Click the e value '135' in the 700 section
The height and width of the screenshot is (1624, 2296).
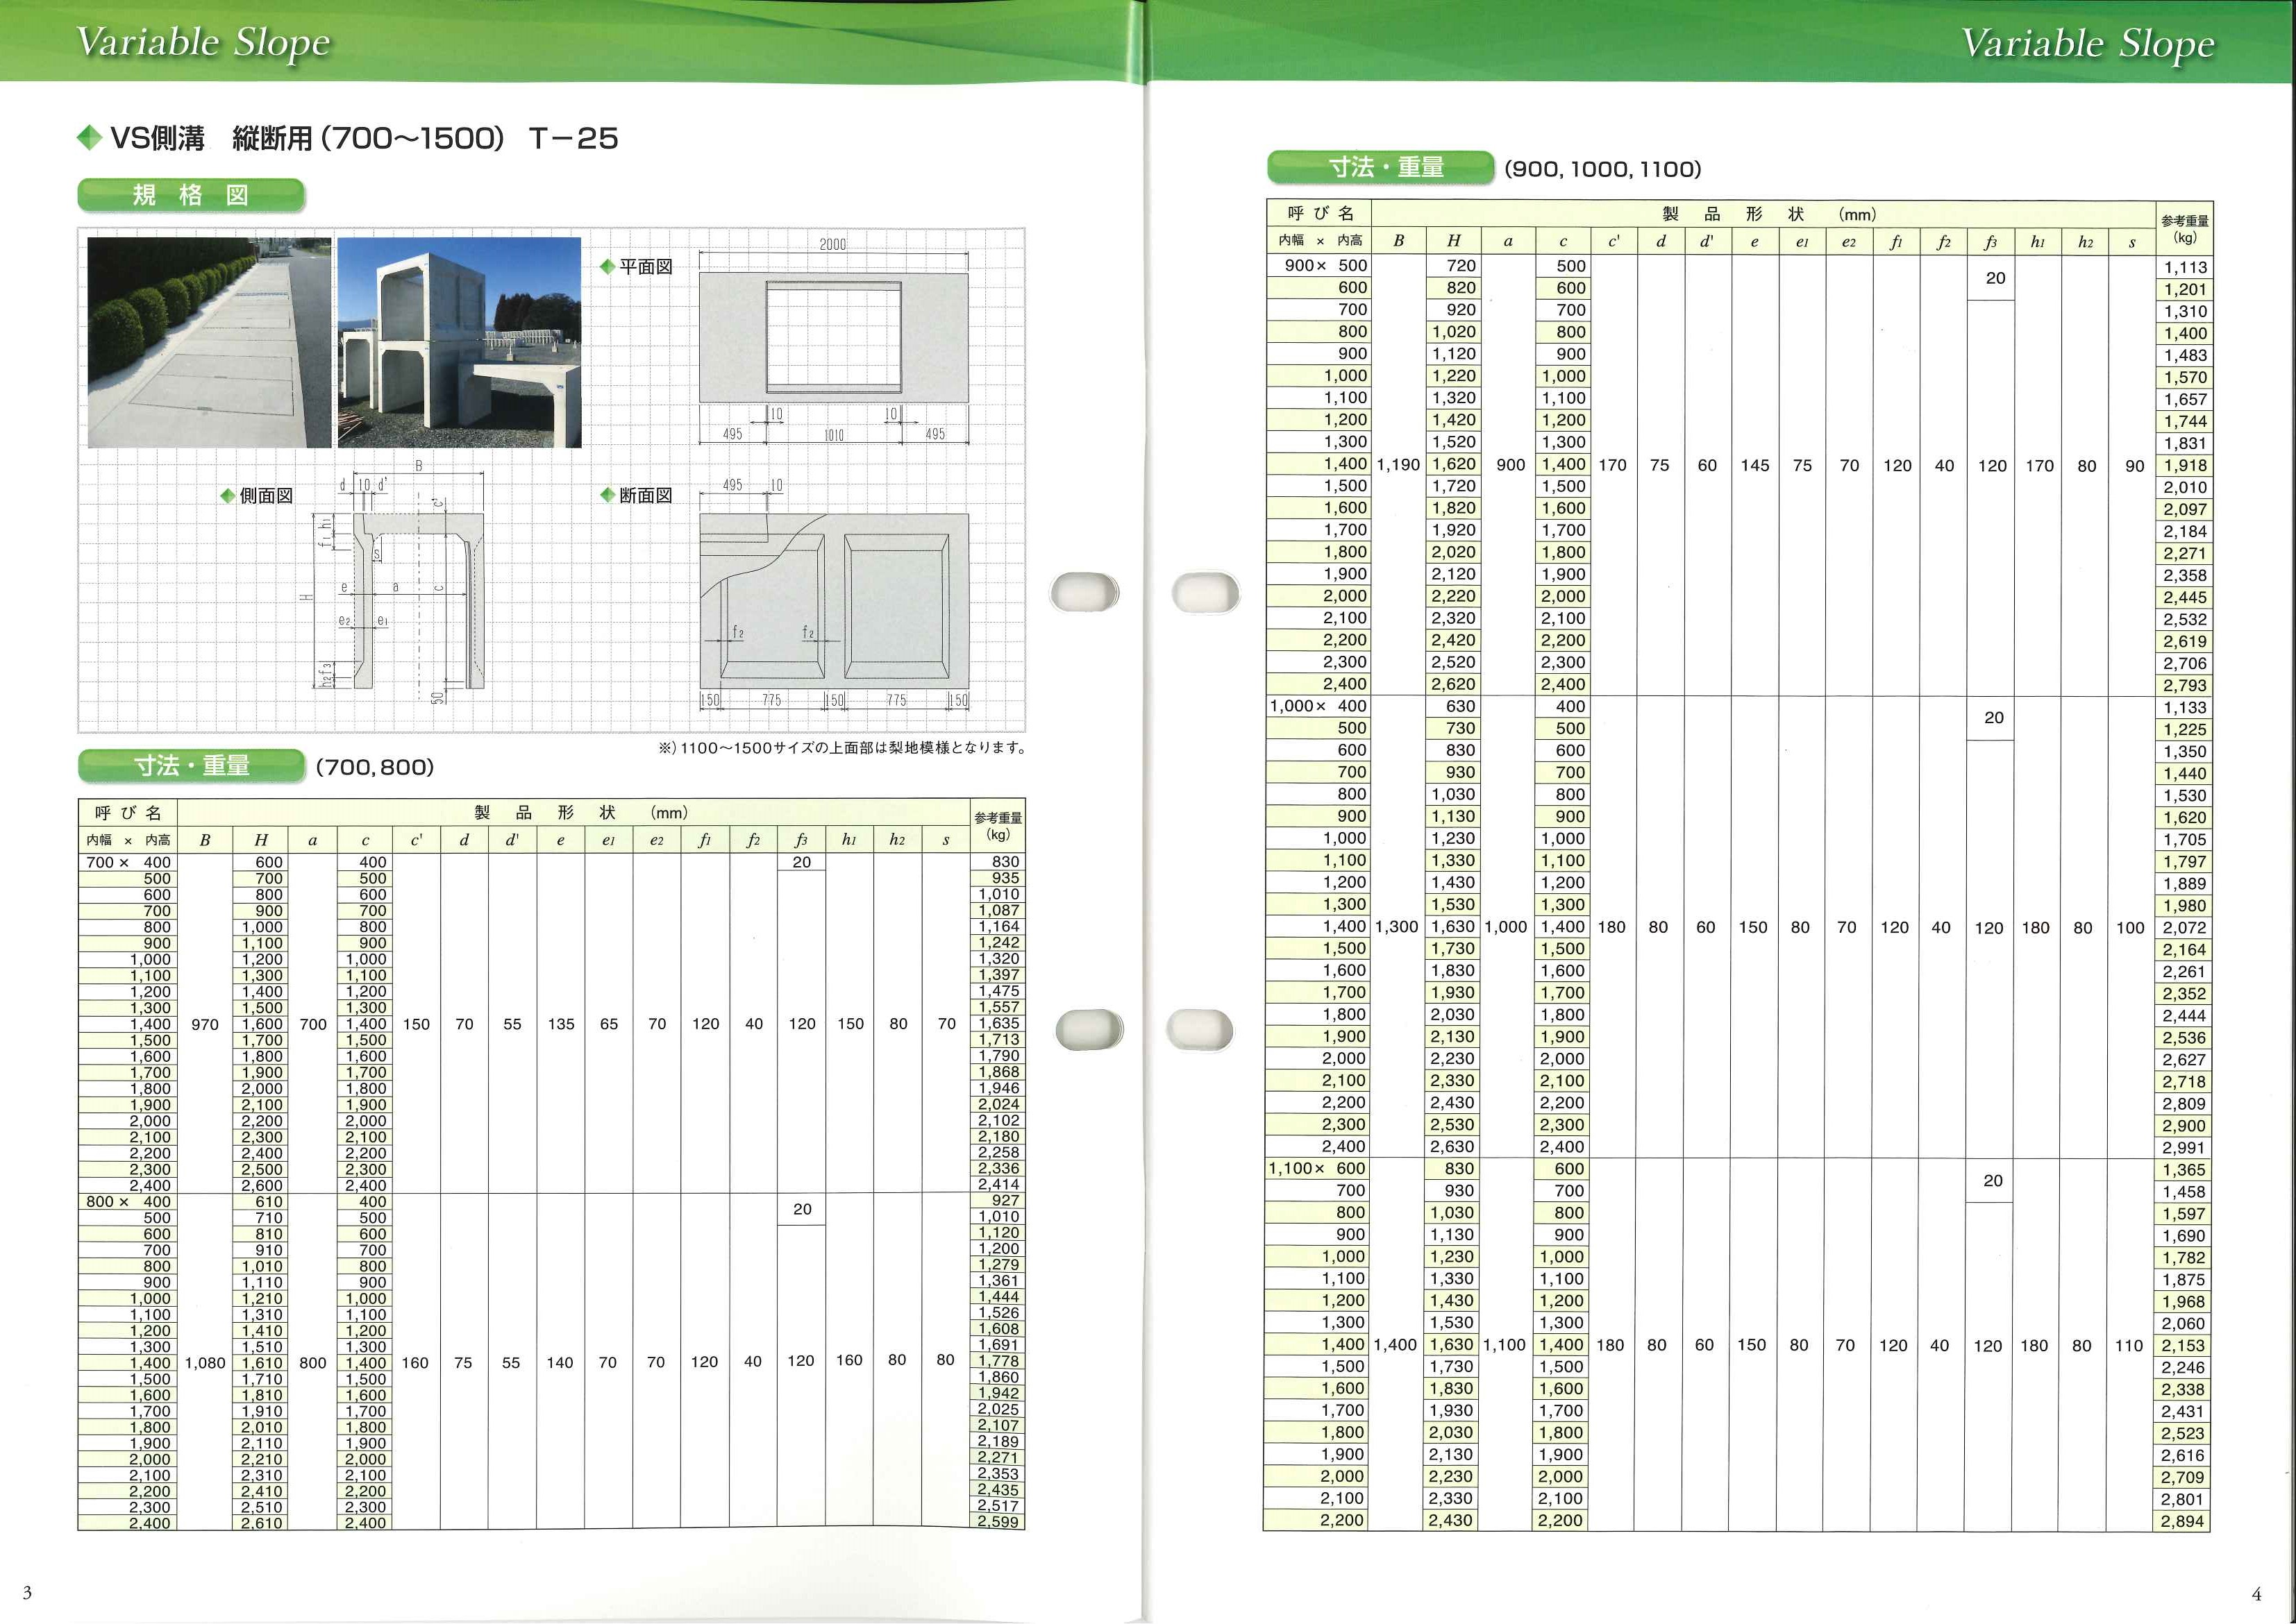point(561,1024)
